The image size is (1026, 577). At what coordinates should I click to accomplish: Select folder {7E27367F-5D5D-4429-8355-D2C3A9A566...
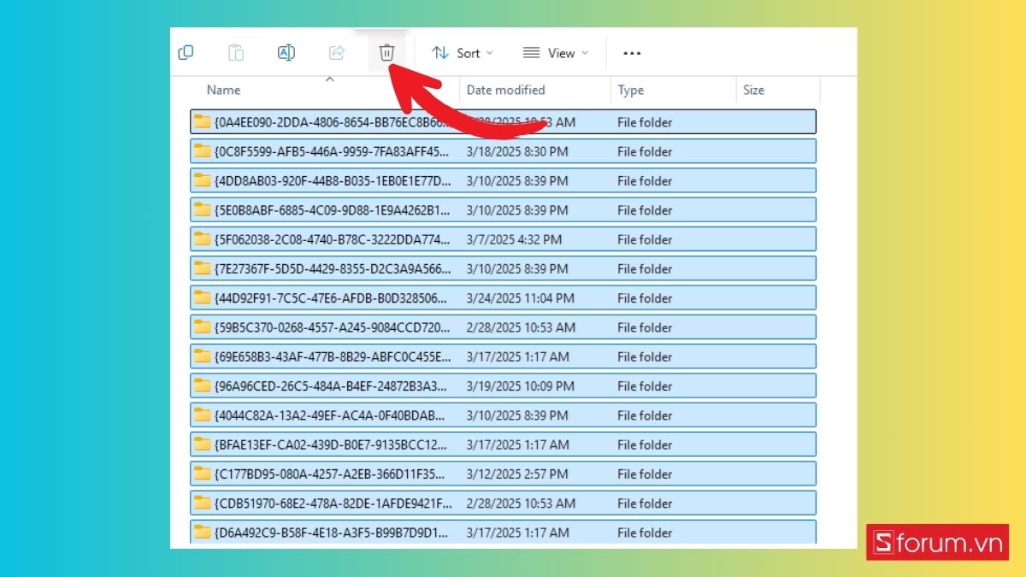[503, 268]
